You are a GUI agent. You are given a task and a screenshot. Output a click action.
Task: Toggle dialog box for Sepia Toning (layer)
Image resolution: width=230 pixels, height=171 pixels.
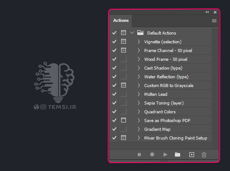(123, 103)
